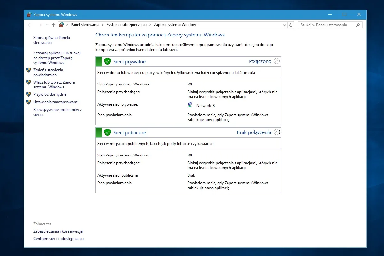The height and width of the screenshot is (256, 384).
Task: Click the Network 8 network icon
Action: tap(190, 104)
